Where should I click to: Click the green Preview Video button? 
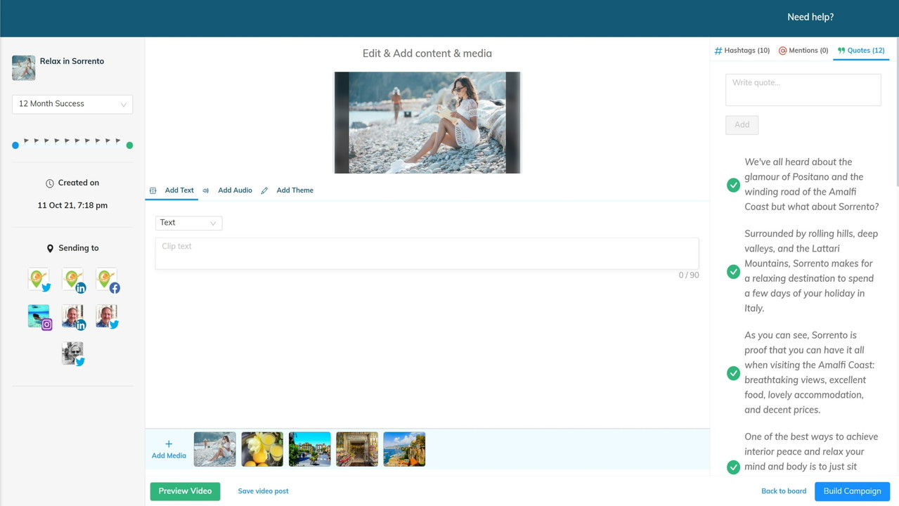tap(185, 491)
